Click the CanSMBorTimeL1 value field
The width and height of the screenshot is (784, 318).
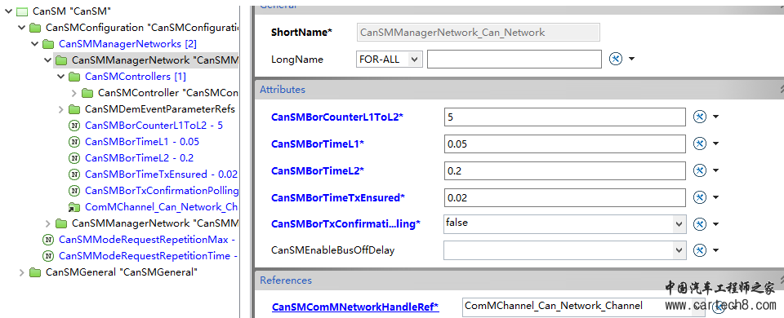[x=564, y=144]
